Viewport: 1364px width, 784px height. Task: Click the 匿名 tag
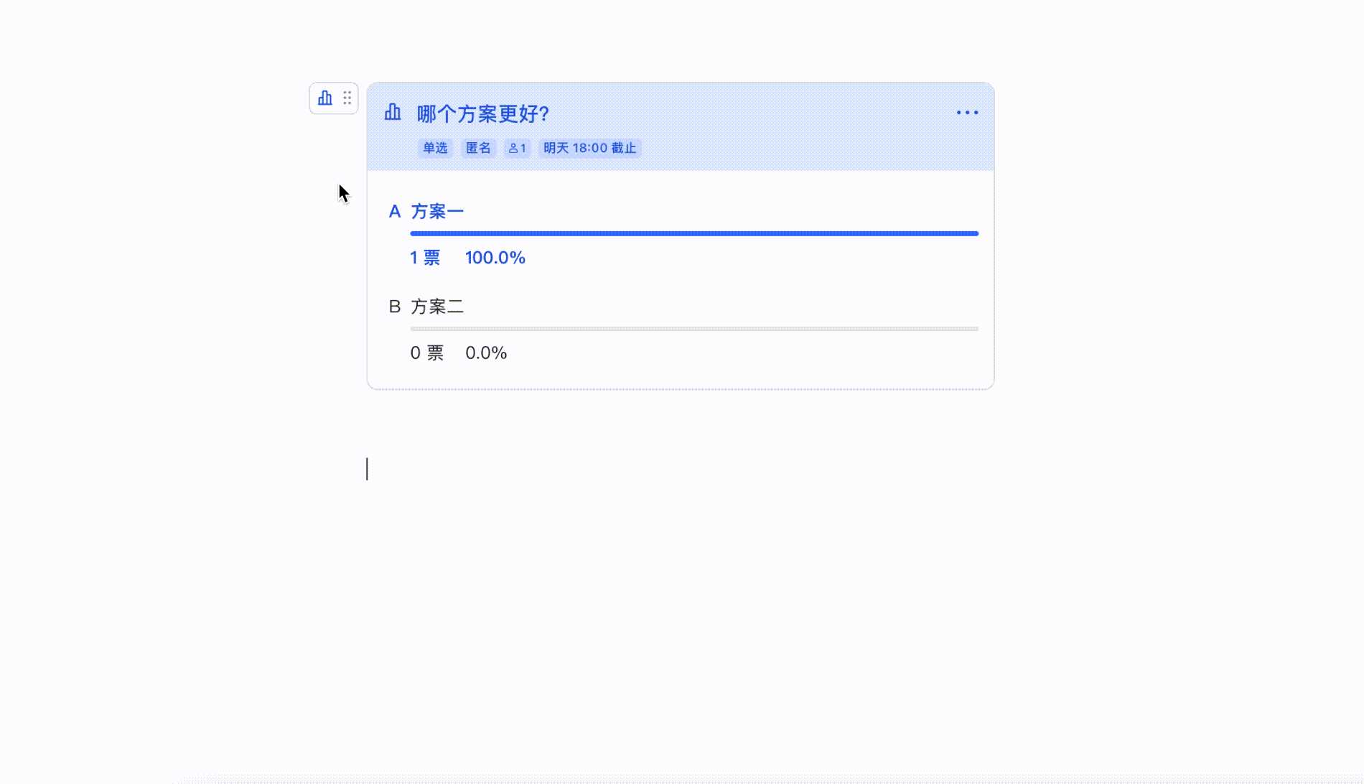(x=478, y=148)
